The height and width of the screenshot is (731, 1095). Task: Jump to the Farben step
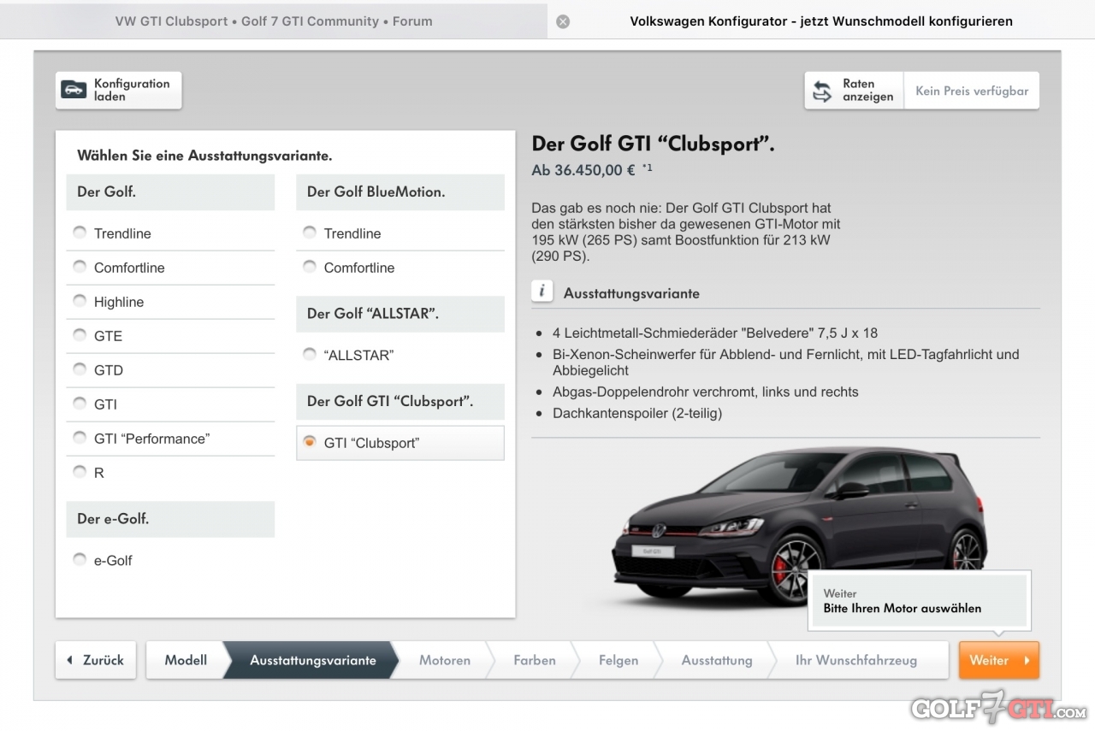tap(535, 660)
